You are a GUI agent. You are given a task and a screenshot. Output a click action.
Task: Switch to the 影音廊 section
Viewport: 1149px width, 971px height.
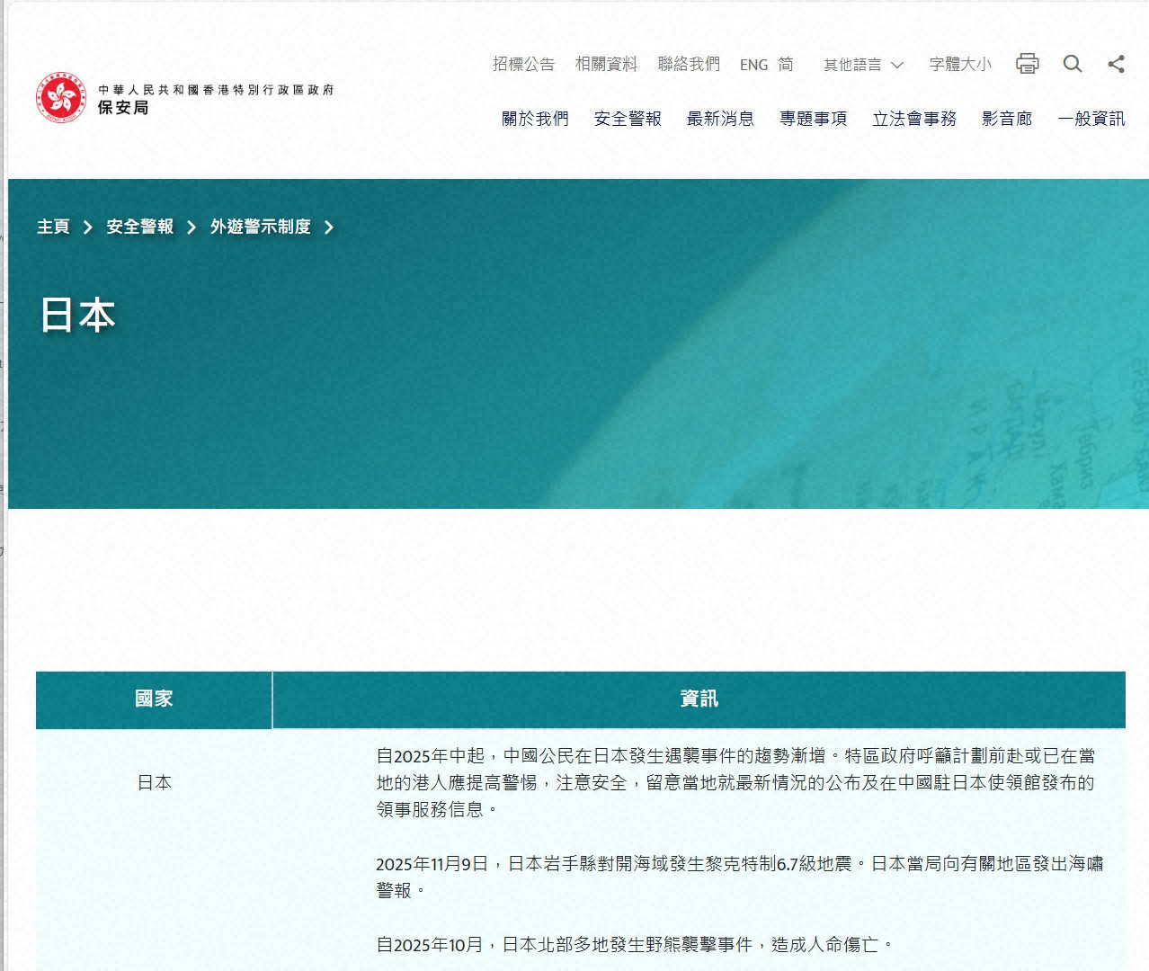point(1007,118)
